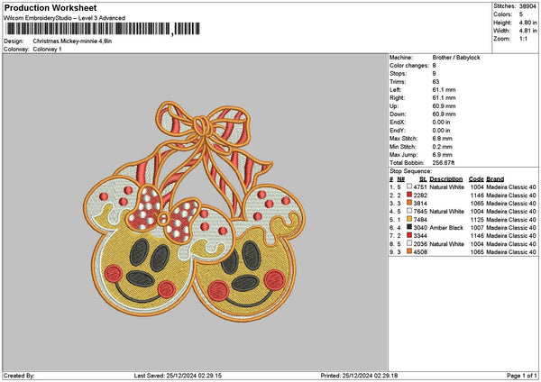Screen dimensions: 541x382
Task: Click the Zoom value 1:1
Action: pyautogui.click(x=523, y=39)
